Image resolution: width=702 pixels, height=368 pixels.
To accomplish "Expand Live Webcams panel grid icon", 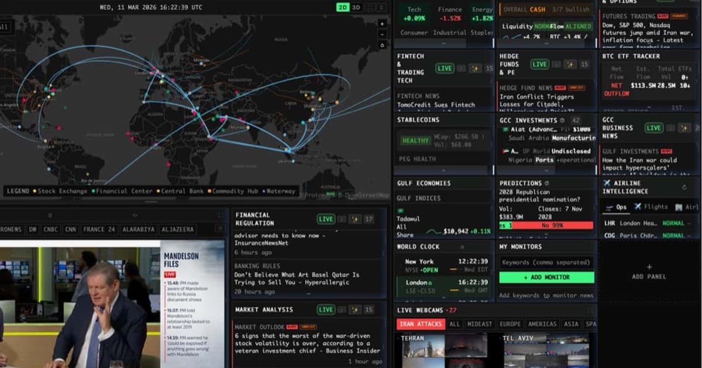I will pyautogui.click(x=591, y=310).
